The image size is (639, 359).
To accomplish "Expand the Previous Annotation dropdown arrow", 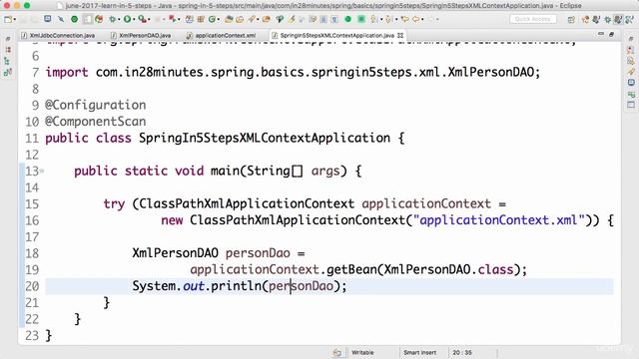I will (396, 19).
